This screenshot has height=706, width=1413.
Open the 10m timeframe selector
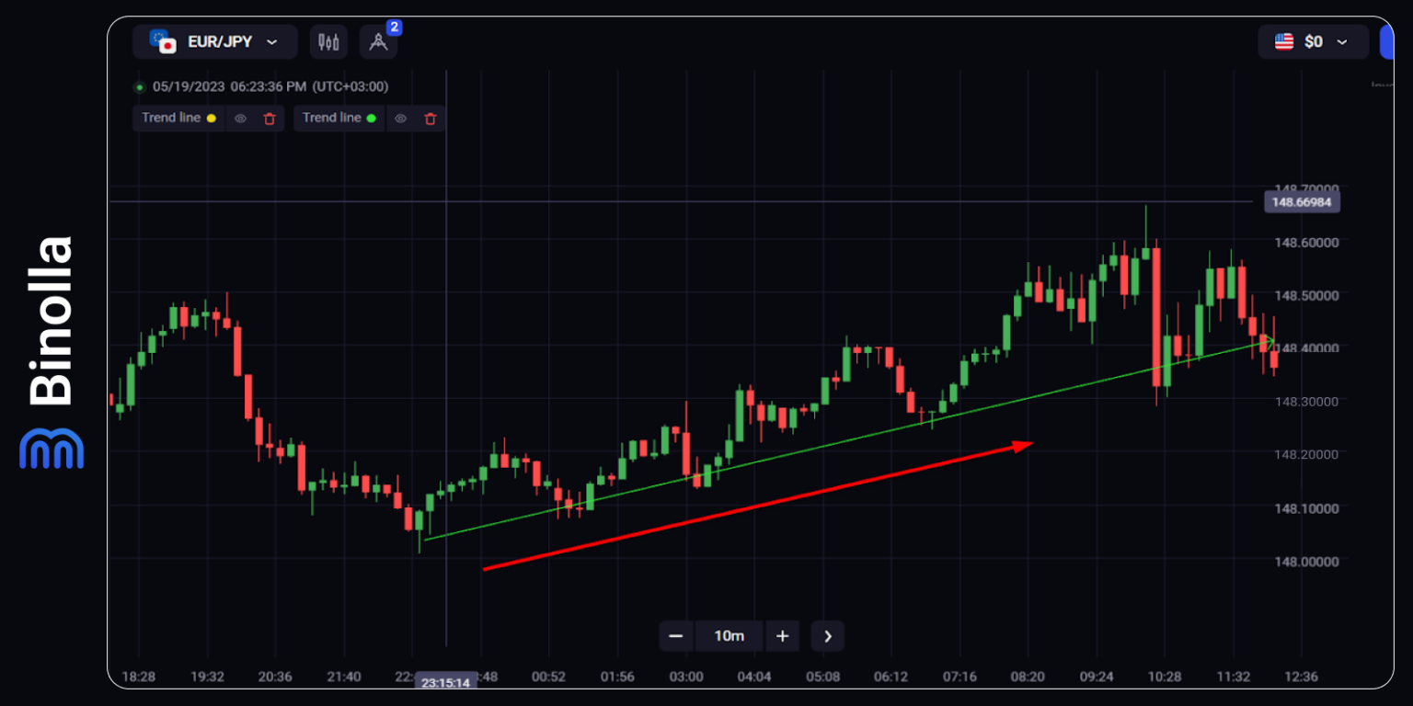tap(729, 636)
